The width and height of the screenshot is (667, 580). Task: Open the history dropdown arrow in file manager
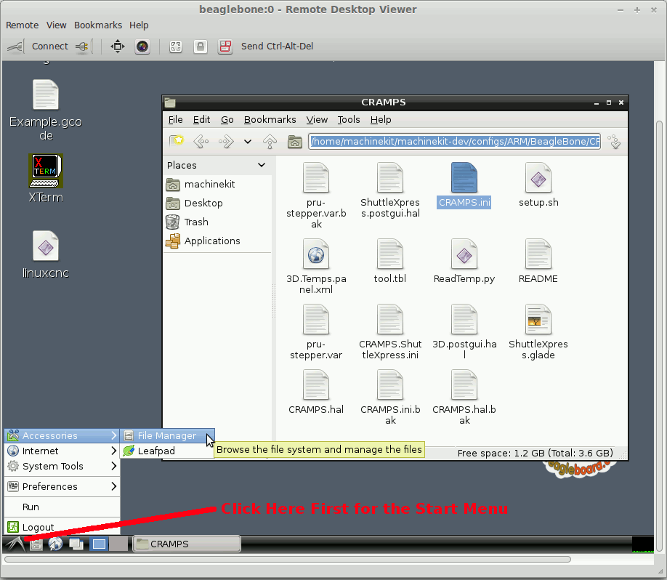pos(248,142)
